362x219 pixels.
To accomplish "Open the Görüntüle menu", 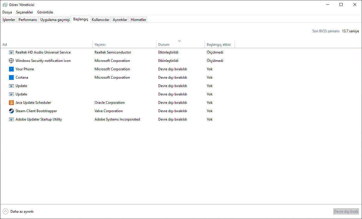I will 45,12.
